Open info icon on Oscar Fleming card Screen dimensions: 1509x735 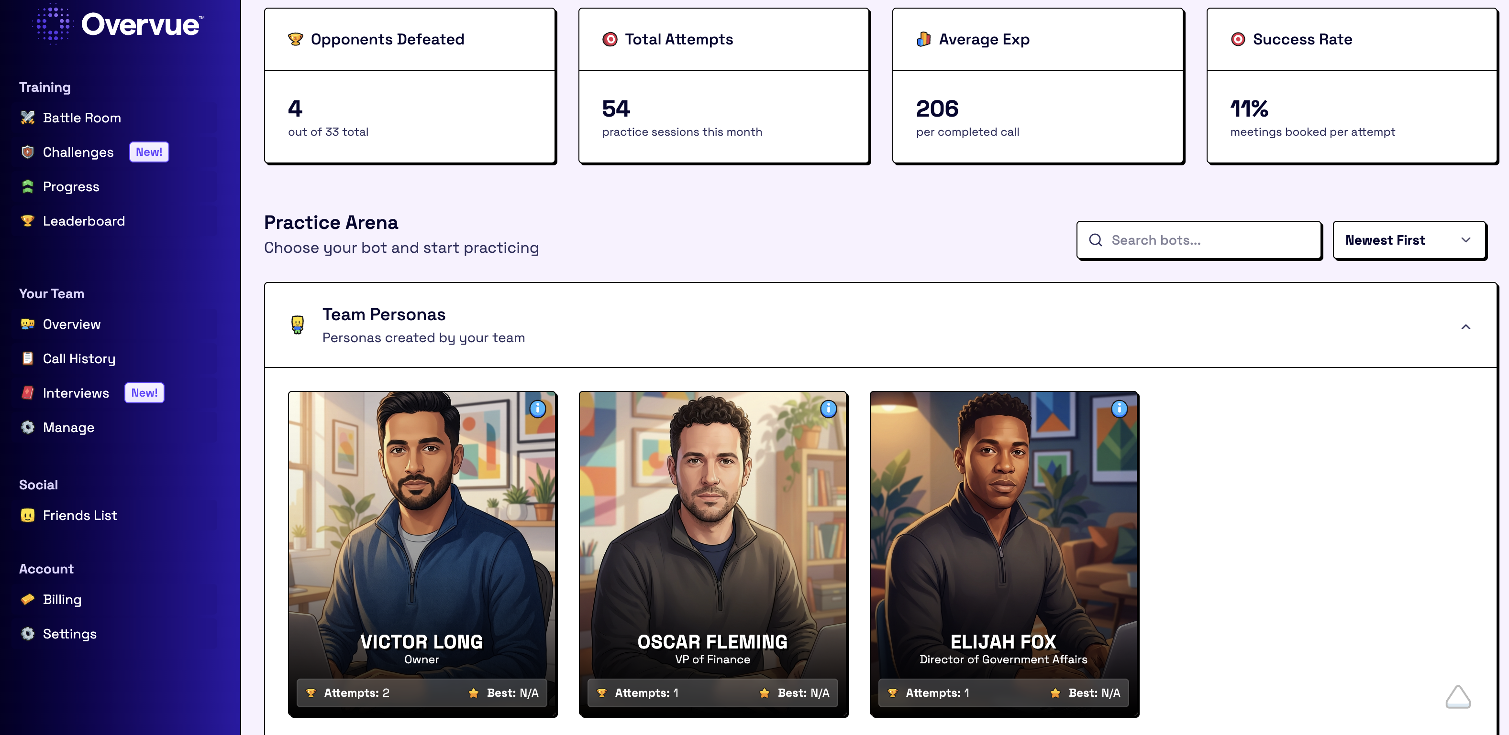[x=828, y=409]
